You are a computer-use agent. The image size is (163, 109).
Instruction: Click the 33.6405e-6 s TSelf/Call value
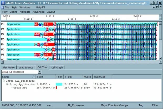click(102, 88)
